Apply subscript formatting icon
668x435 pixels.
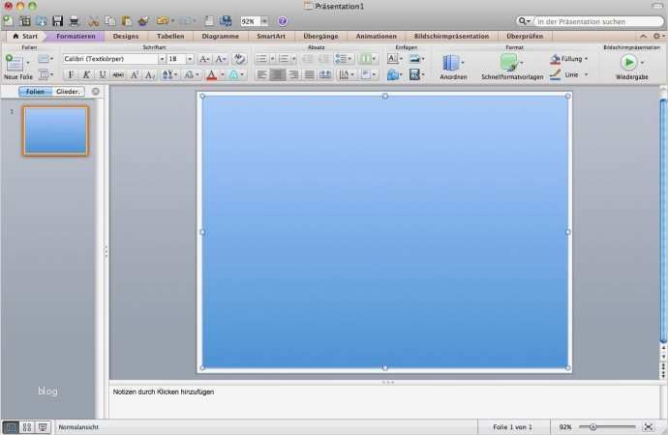(150, 74)
